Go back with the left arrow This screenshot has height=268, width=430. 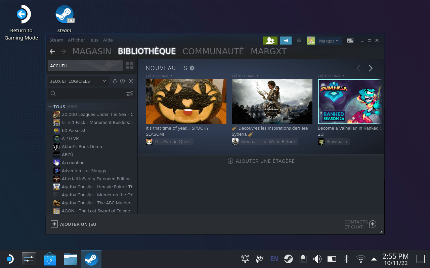(52, 51)
